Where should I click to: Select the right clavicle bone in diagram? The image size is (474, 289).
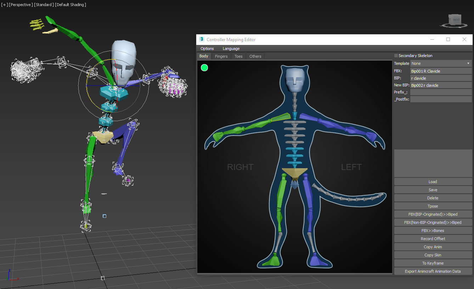click(x=281, y=117)
